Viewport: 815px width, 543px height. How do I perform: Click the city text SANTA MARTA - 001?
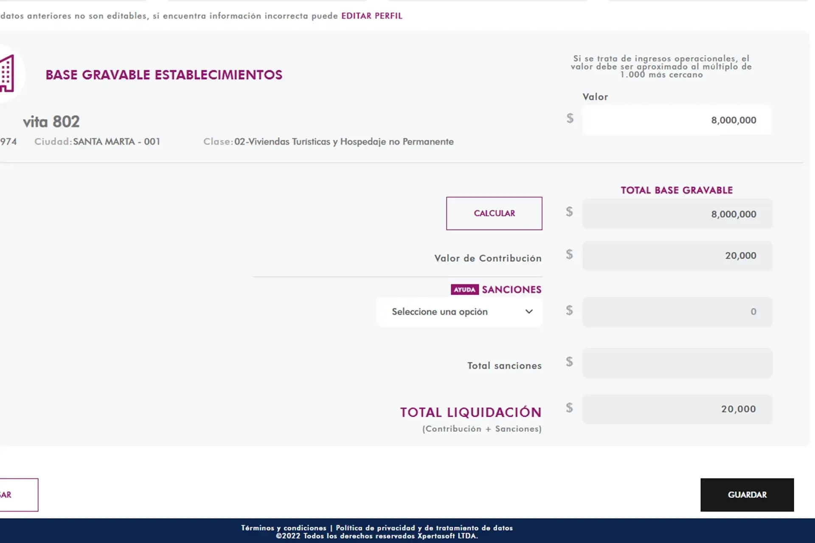117,142
